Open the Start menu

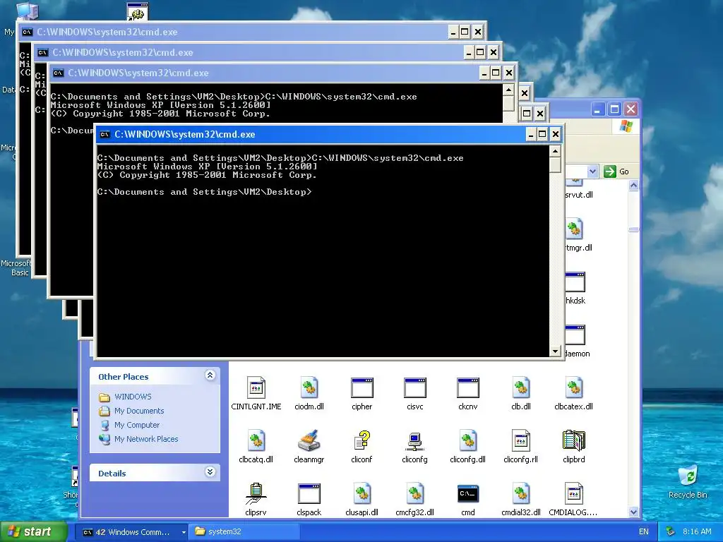pos(34,531)
